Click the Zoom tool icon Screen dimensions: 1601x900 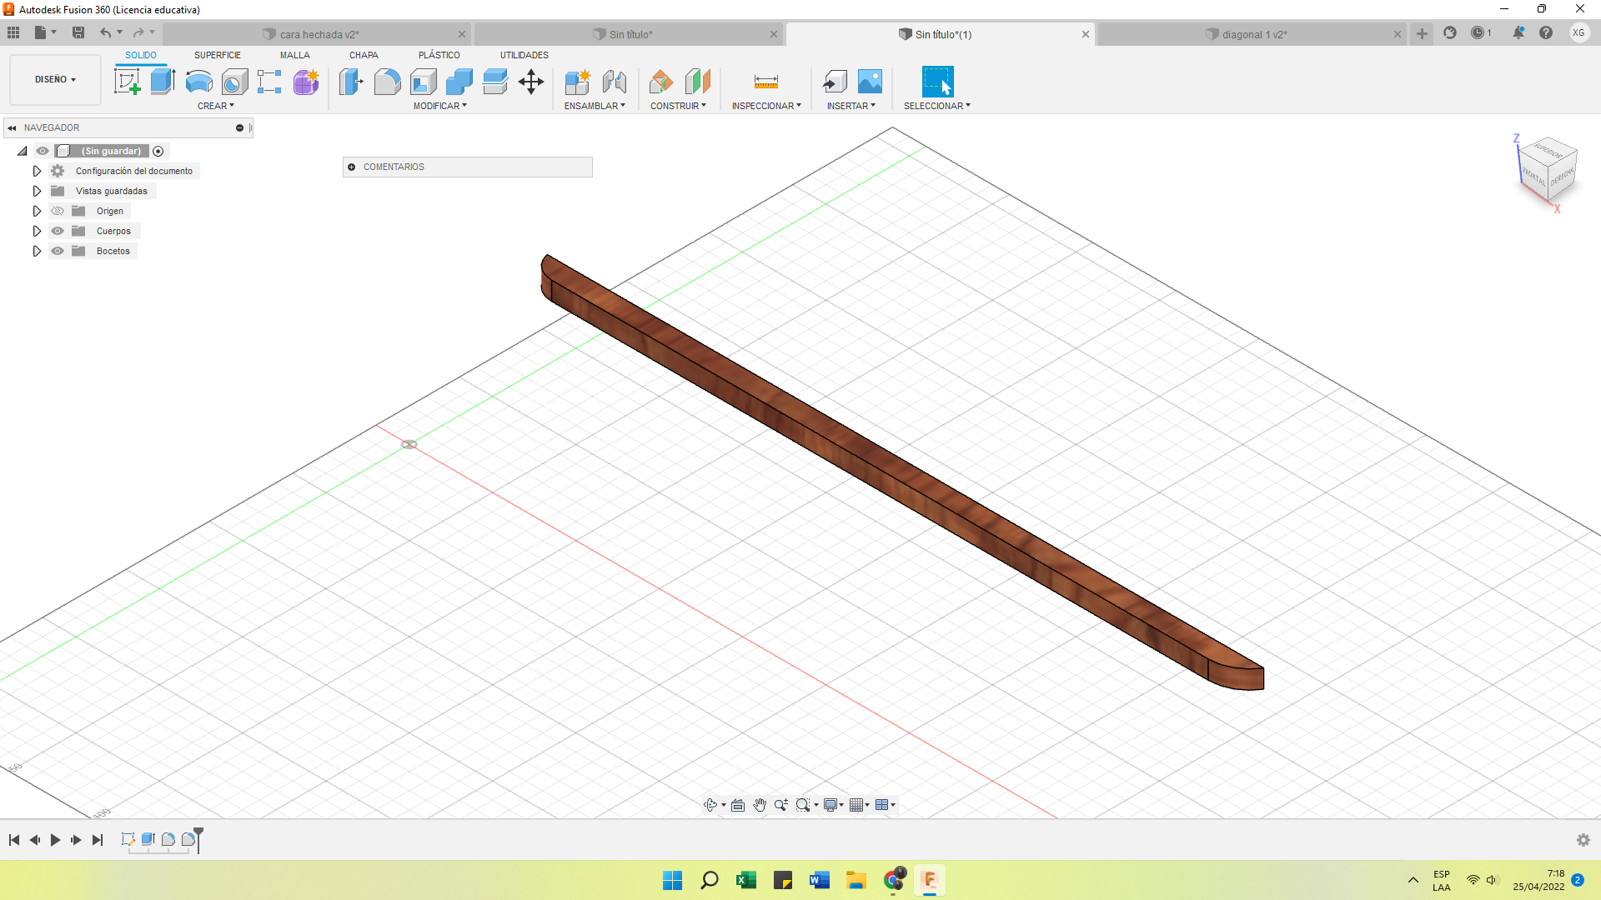[x=781, y=805]
